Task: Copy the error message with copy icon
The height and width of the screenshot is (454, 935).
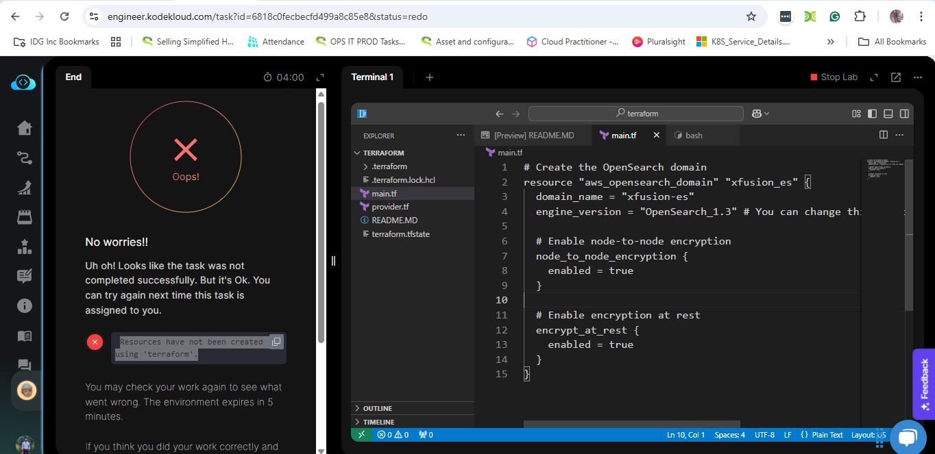Action: click(x=276, y=342)
